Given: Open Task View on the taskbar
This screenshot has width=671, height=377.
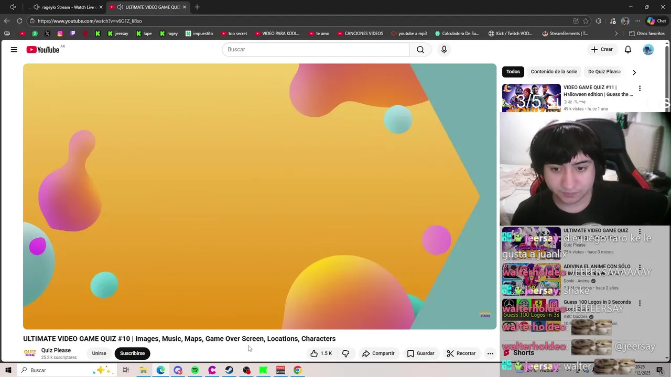Looking at the screenshot, I should coord(126,370).
